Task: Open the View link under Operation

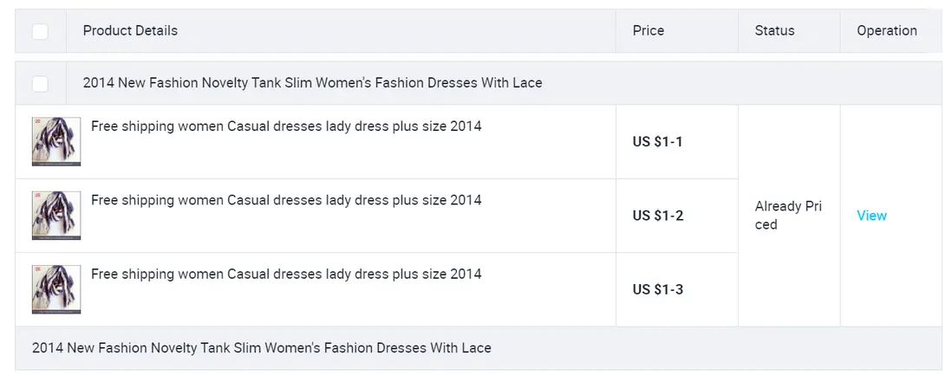Action: tap(871, 216)
